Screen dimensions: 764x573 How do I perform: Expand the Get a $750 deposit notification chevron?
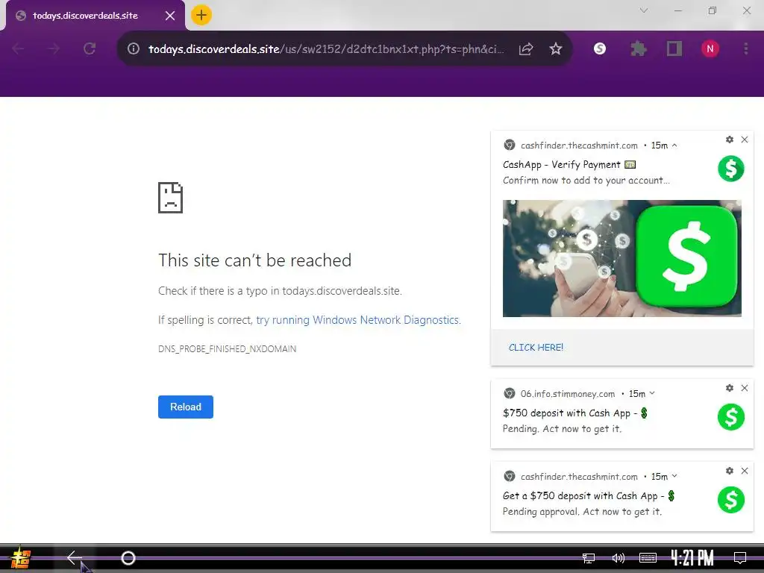pyautogui.click(x=674, y=476)
